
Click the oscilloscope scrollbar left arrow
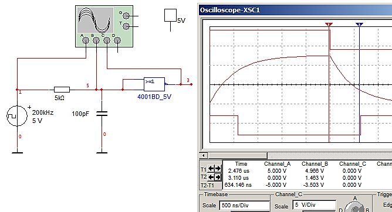pos(204,156)
